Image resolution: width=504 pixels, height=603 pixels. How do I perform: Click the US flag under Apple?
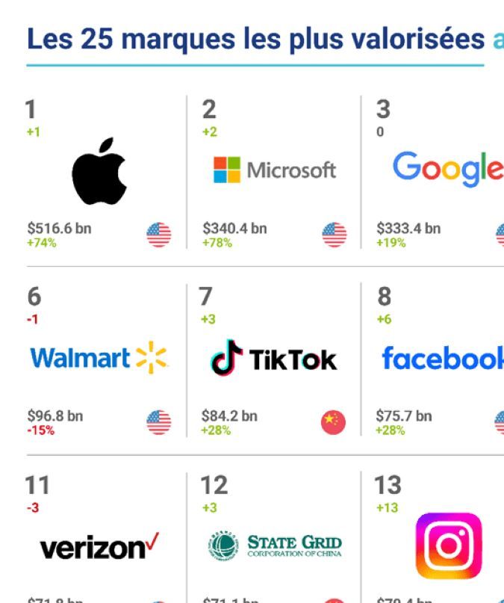pyautogui.click(x=158, y=235)
